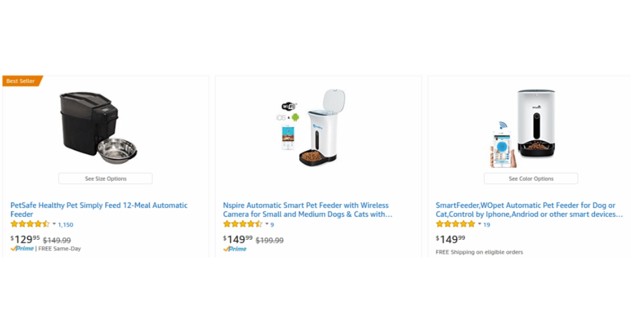Screen dimensions: 631x330
Task: Open the rating breakdown arrow beside 9 reviews
Action: tap(267, 224)
